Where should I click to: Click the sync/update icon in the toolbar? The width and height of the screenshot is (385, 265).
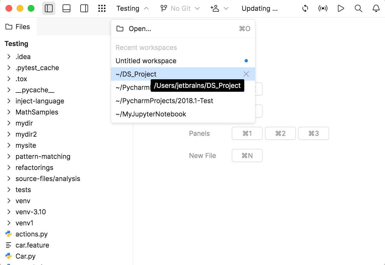[x=305, y=8]
